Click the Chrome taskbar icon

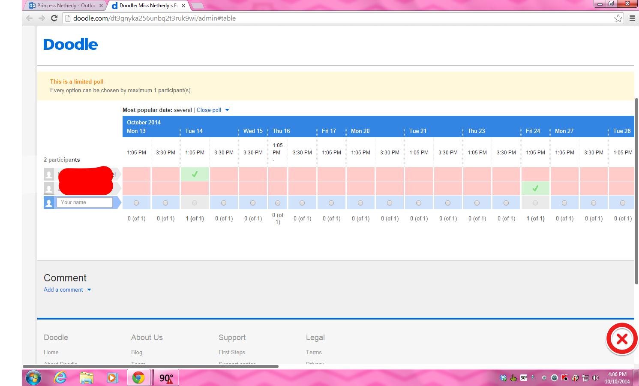(x=138, y=378)
